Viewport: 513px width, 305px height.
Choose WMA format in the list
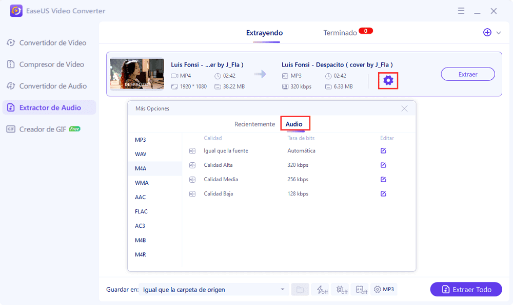point(155,183)
